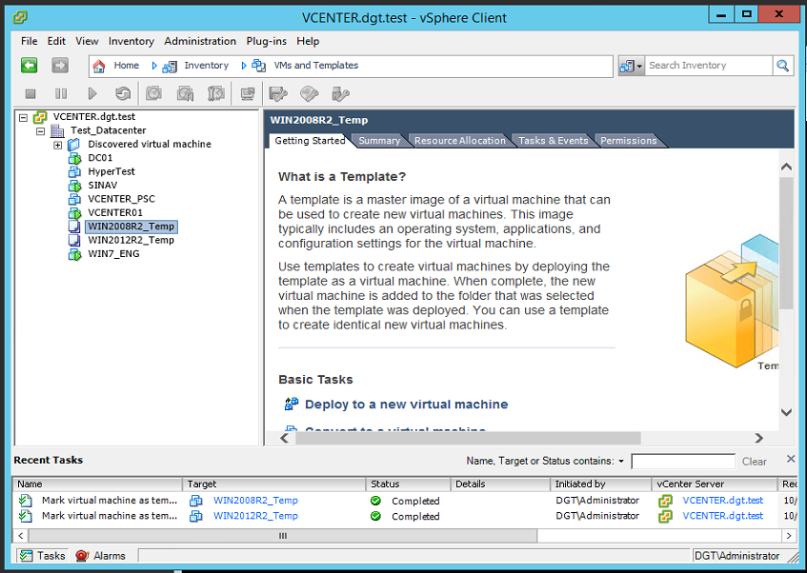The height and width of the screenshot is (573, 807).
Task: Click Clear button in Recent Tasks filter
Action: (754, 462)
